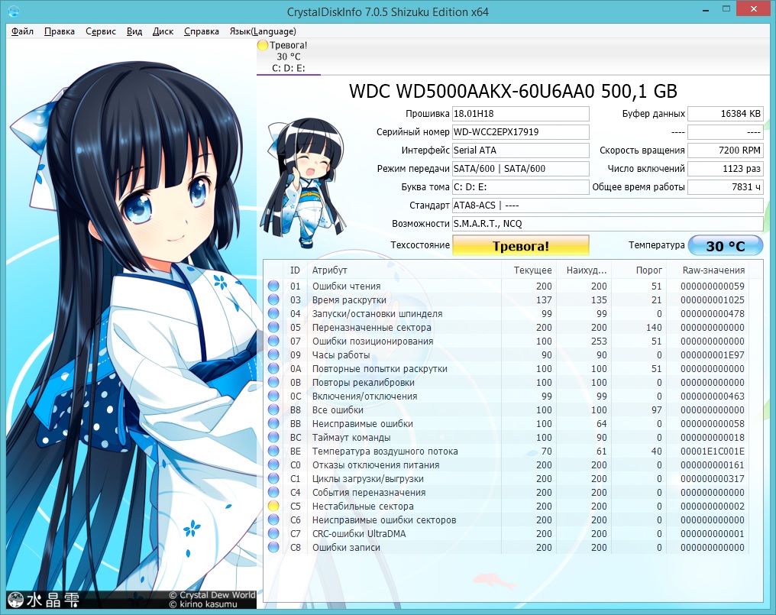The width and height of the screenshot is (776, 615).
Task: Click the status icon for 09 Часы работы
Action: pyautogui.click(x=273, y=354)
